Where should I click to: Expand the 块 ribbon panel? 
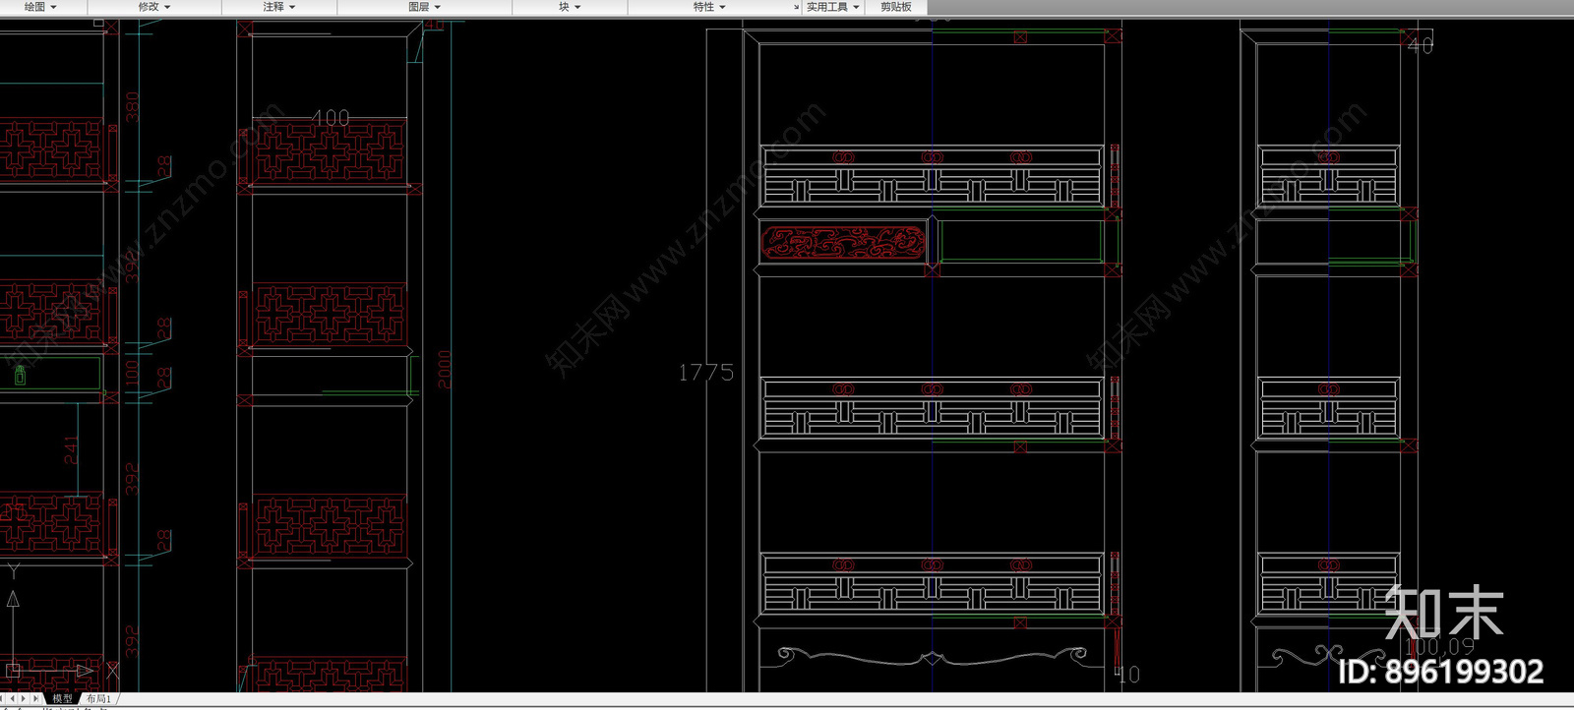(571, 7)
